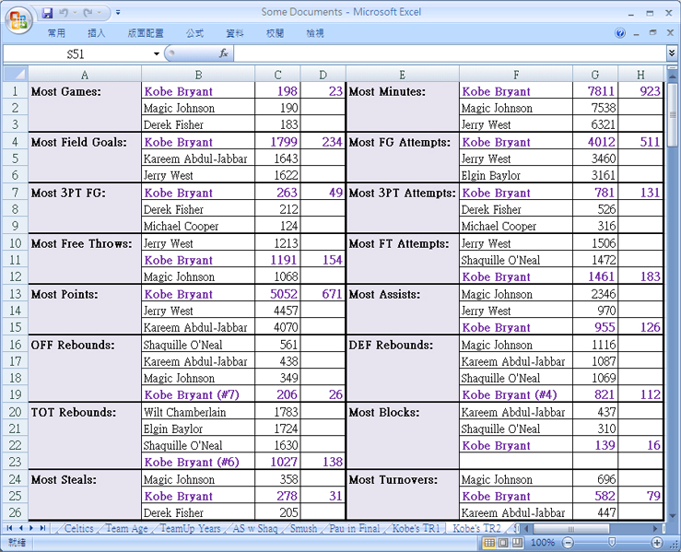This screenshot has width=681, height=552.
Task: Open the 常用 (Home) ribbon tab
Action: coord(56,33)
